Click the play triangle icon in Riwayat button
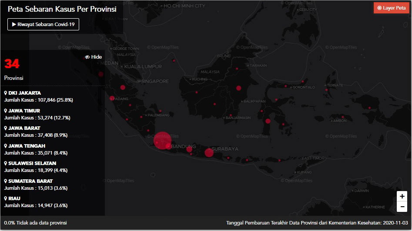The width and height of the screenshot is (412, 231). (14, 25)
